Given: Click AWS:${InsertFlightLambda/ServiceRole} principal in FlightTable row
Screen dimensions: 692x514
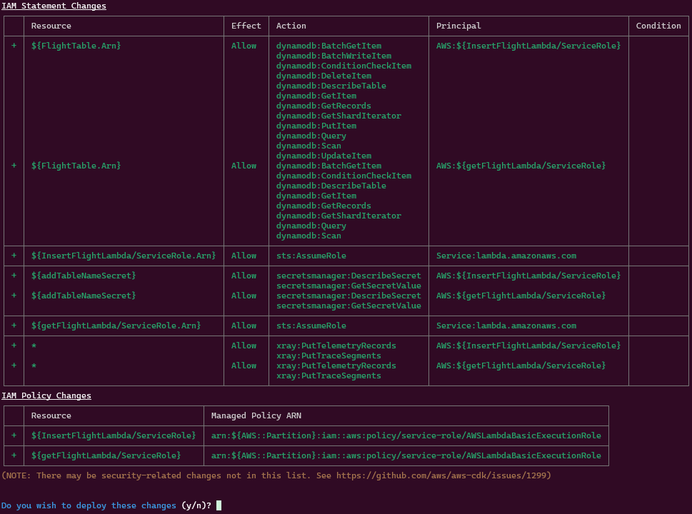Looking at the screenshot, I should (x=528, y=46).
